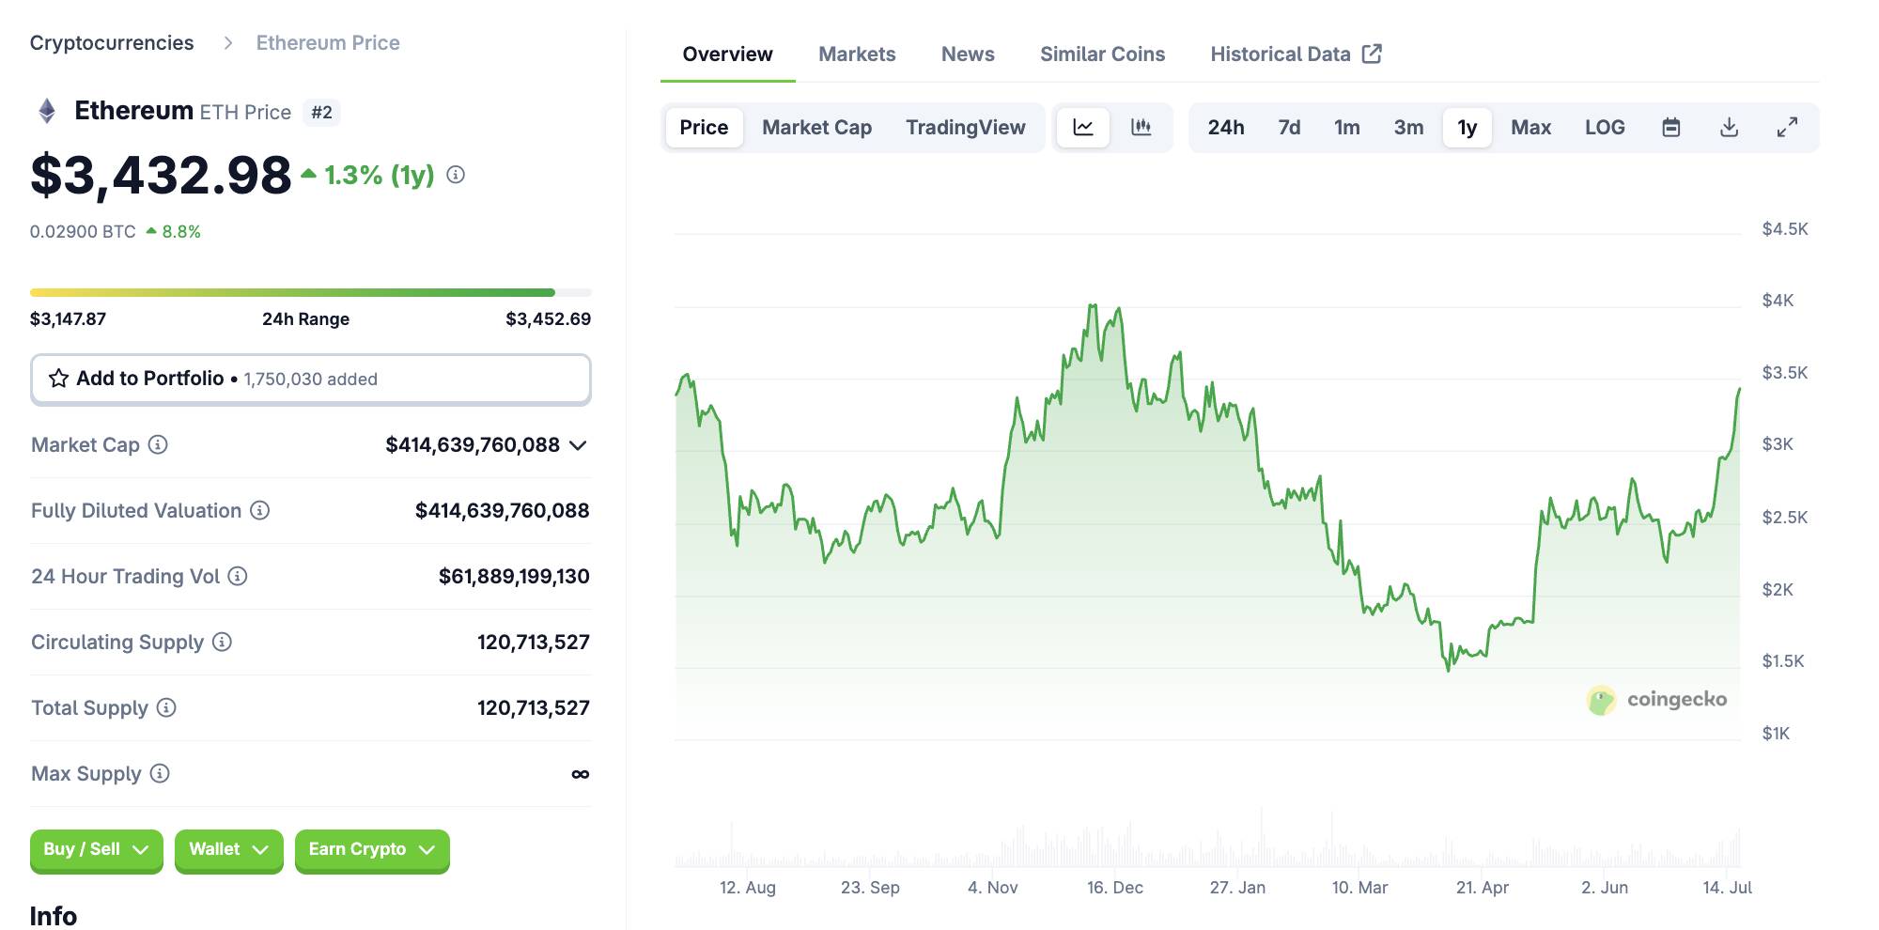Click the 21. Apr axis label
The image size is (1879, 930).
(x=1483, y=888)
